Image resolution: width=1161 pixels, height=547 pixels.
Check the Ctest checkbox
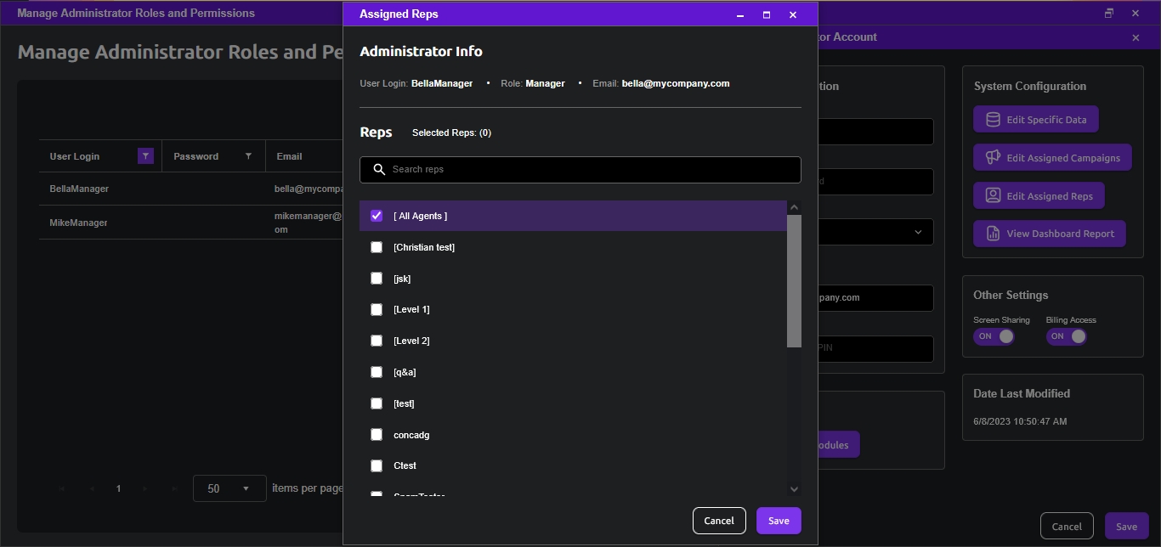coord(377,465)
